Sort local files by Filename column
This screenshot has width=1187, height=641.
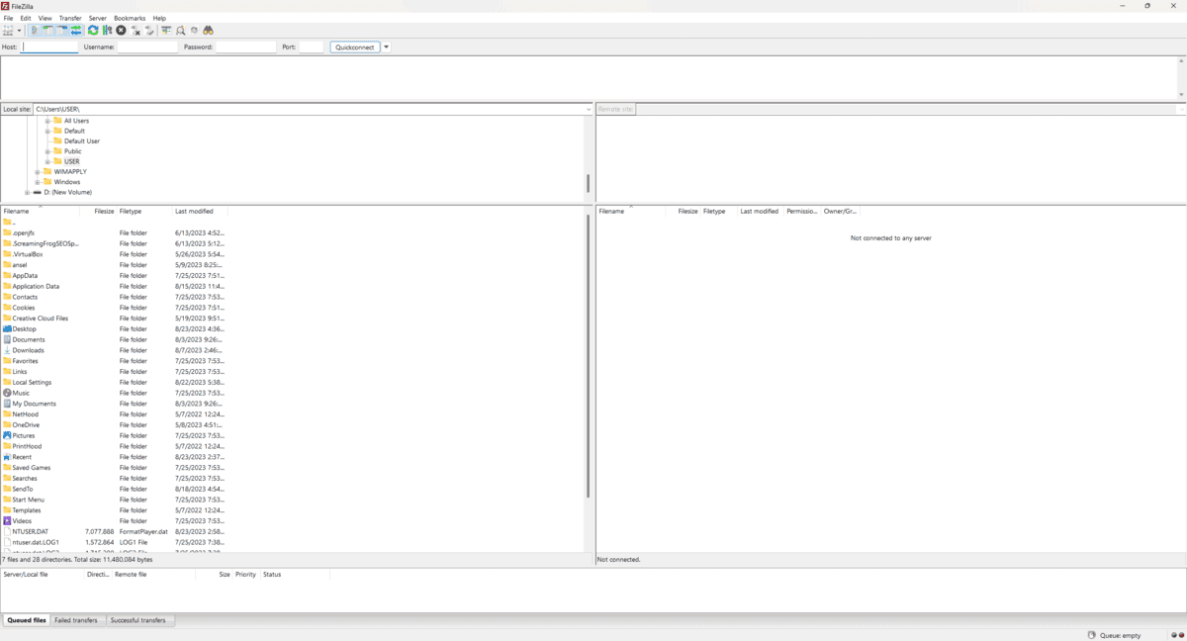point(40,211)
